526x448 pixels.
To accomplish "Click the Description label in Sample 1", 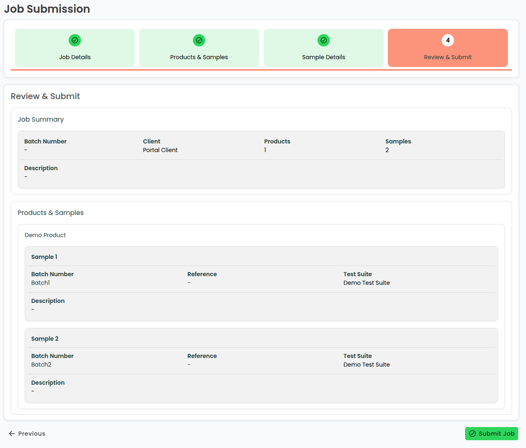I will (48, 301).
